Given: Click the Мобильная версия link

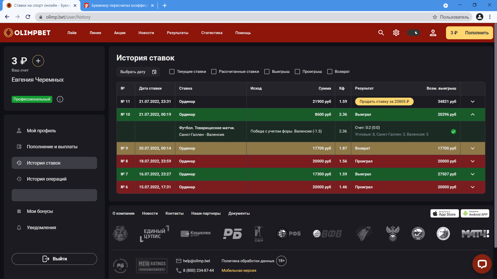Looking at the screenshot, I should click(x=239, y=270).
